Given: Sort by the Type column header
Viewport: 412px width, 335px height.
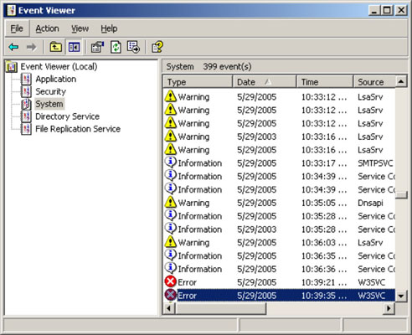Looking at the screenshot, I should 198,82.
